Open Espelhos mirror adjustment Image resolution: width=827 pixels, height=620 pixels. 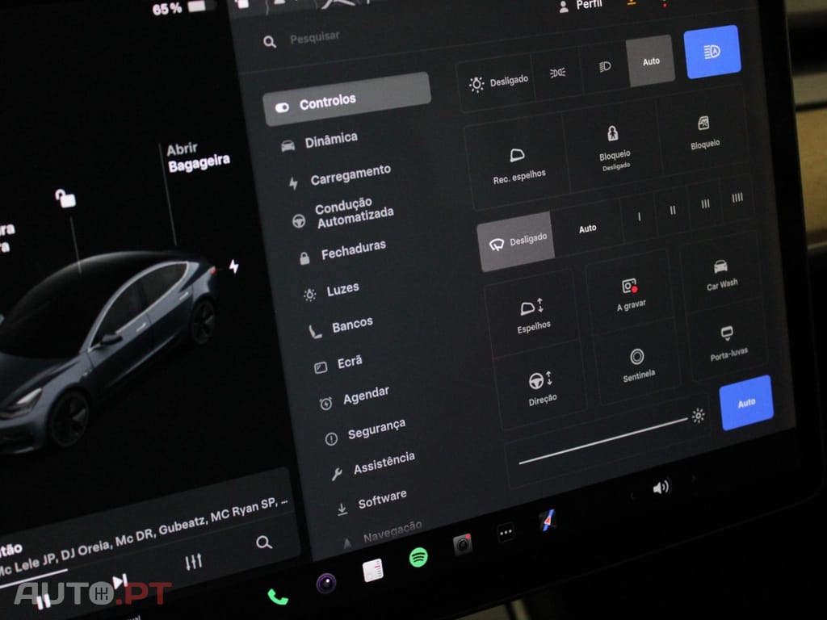(533, 315)
